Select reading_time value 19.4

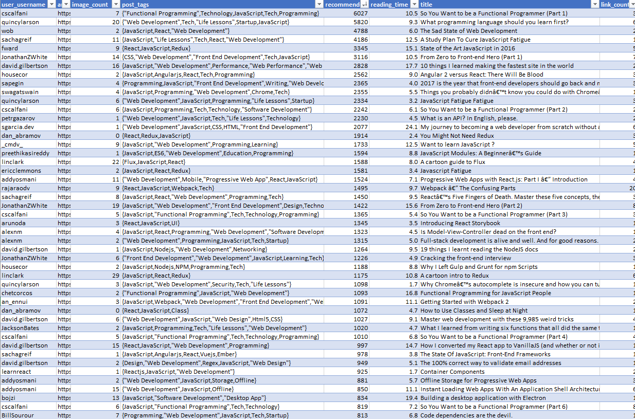tap(412, 398)
